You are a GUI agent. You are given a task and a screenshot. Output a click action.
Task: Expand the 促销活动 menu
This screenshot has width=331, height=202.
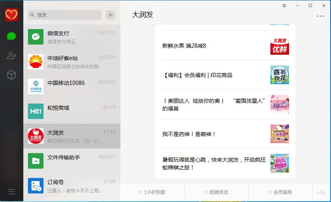coord(216,192)
